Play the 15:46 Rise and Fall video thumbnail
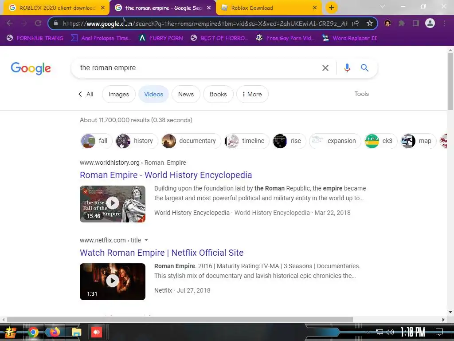 113,204
